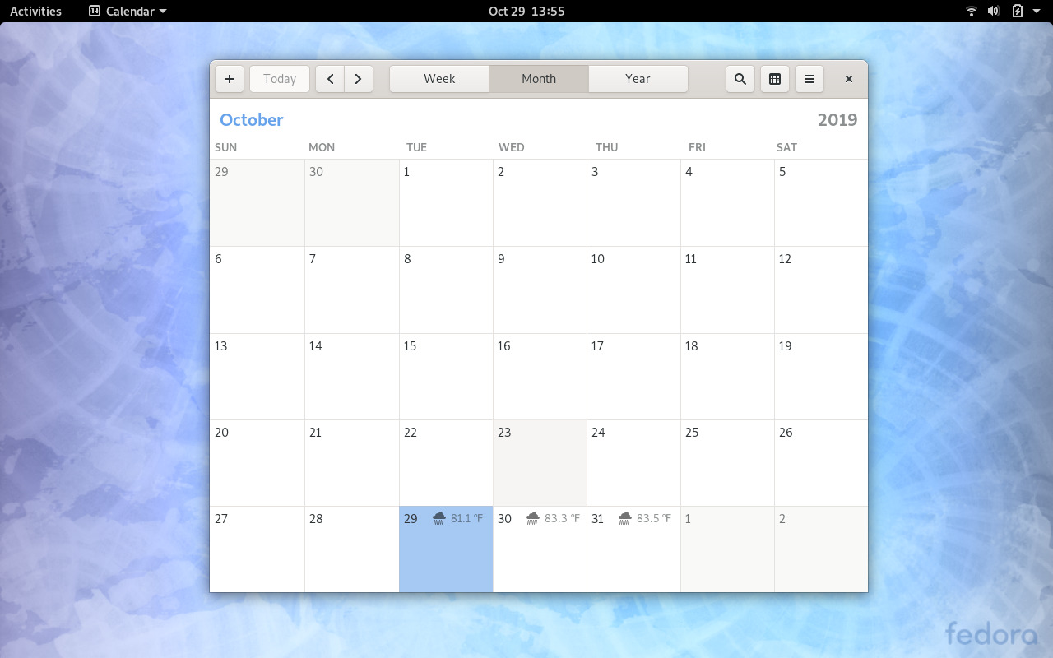This screenshot has height=658, width=1053.
Task: Open the hamburger menu
Action: point(809,79)
